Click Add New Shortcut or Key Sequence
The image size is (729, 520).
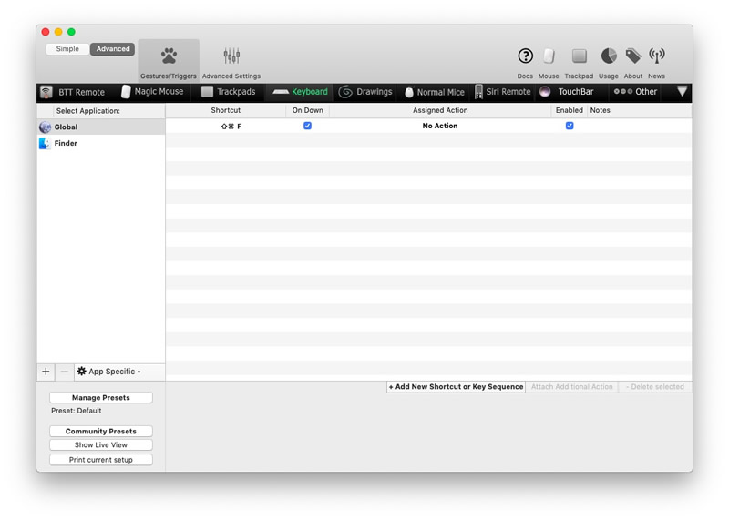click(x=456, y=387)
